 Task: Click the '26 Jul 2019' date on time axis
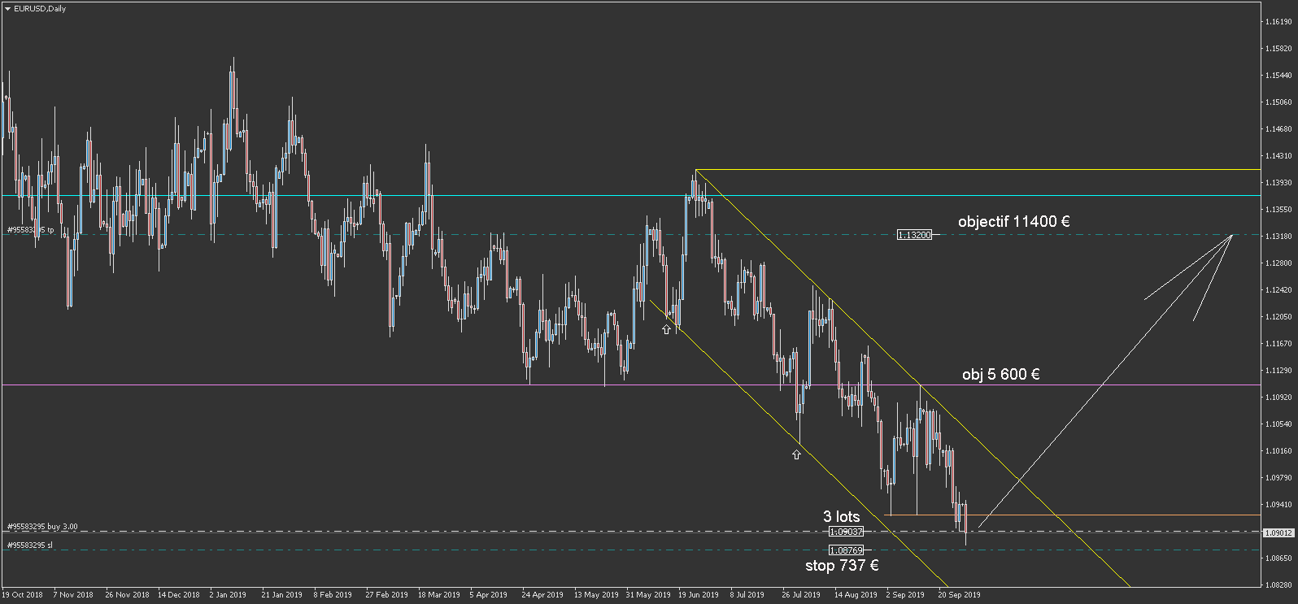tap(802, 595)
